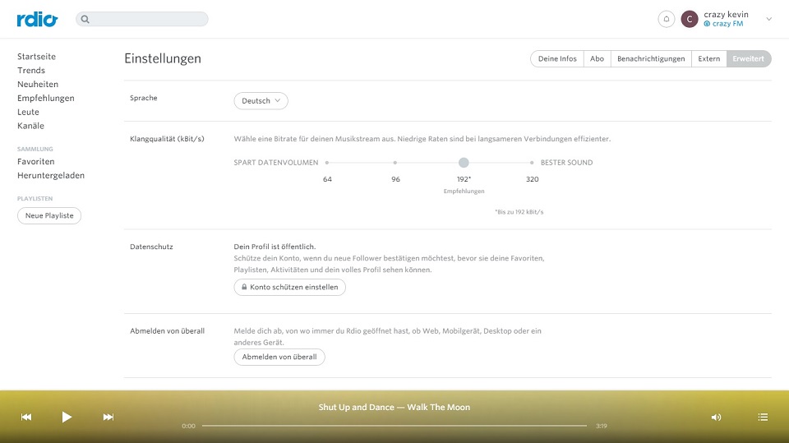Skip to the previous track
The height and width of the screenshot is (443, 789).
(26, 418)
